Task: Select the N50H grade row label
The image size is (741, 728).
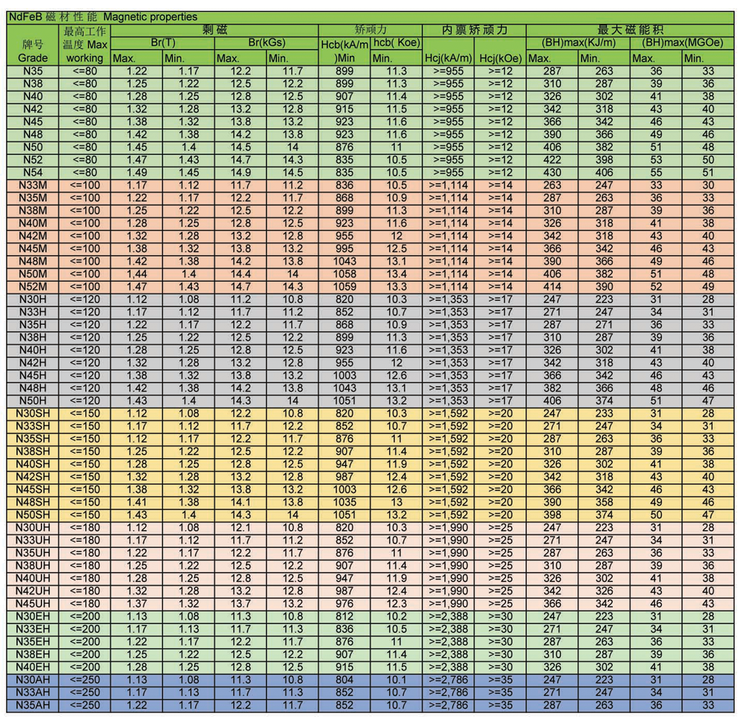Action: (x=33, y=401)
